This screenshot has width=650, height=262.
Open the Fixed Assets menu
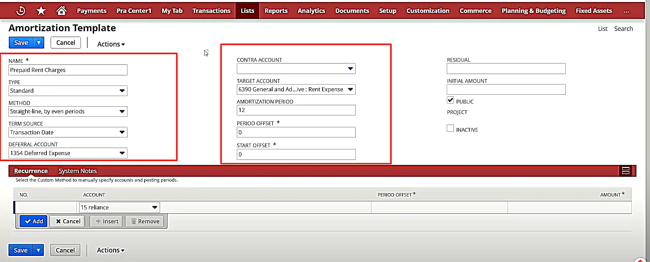[x=594, y=11]
